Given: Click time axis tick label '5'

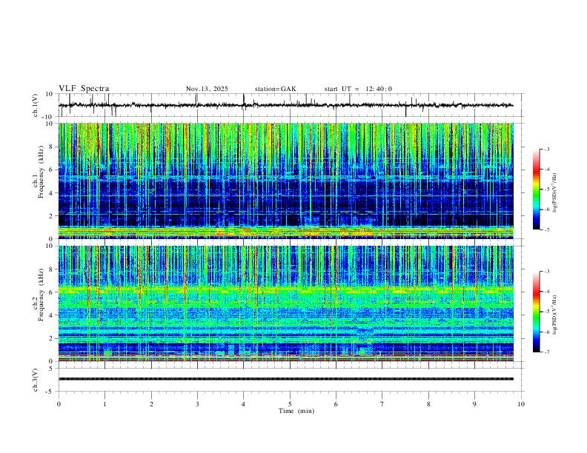Looking at the screenshot, I should pyautogui.click(x=290, y=404).
